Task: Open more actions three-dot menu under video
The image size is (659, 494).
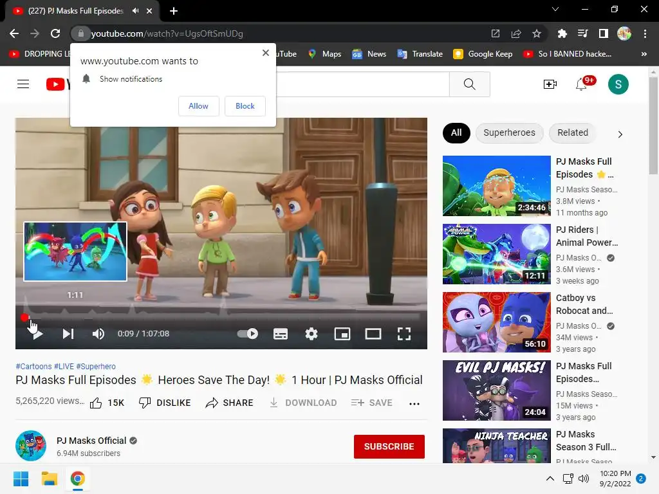Action: click(x=414, y=404)
